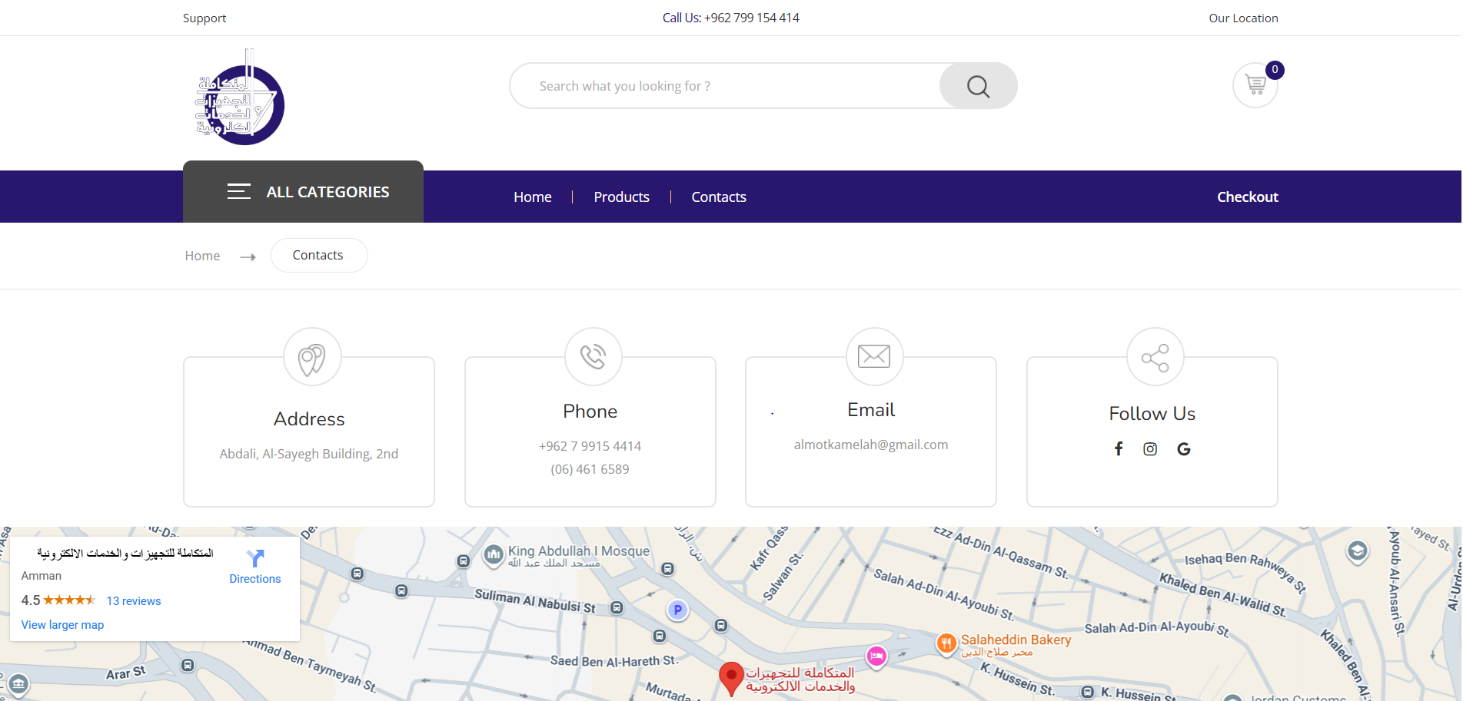Open the shopping cart icon
Viewport: 1463px width, 701px height.
(1255, 84)
